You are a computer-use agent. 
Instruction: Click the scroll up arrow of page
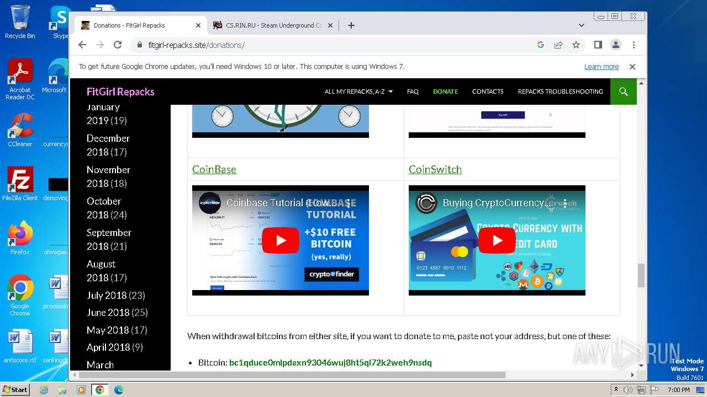641,83
